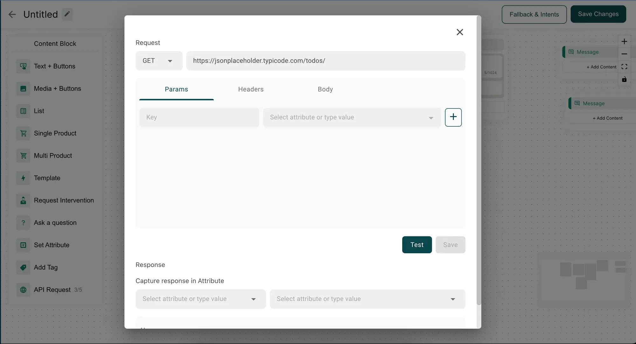This screenshot has height=344, width=636.
Task: Click the pencil to rename Untitled flow
Action: (x=67, y=14)
